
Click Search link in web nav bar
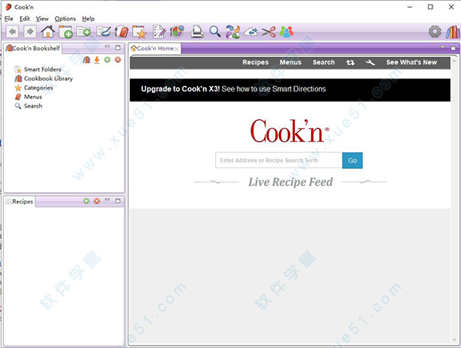click(x=323, y=62)
